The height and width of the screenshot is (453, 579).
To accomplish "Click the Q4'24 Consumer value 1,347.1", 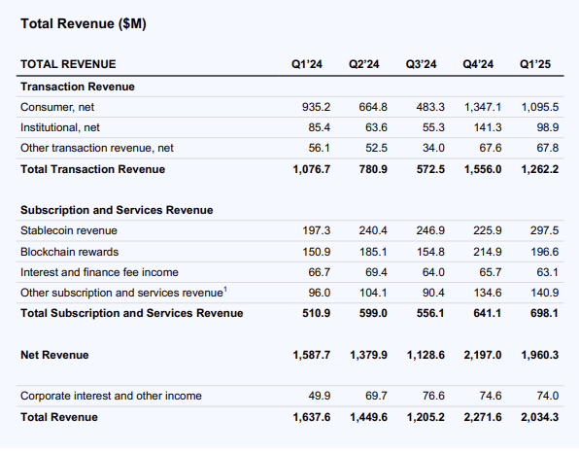I will (x=483, y=107).
